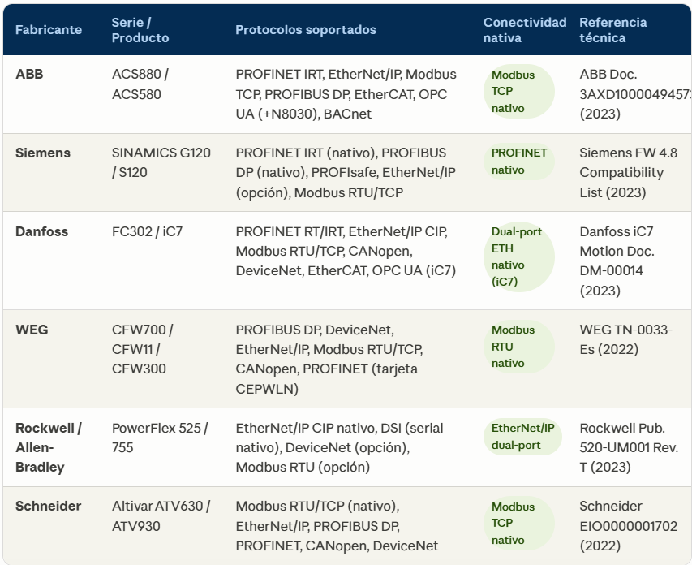The height and width of the screenshot is (565, 692).
Task: Click the PowerFlex 525 / 755 product cell
Action: (160, 438)
